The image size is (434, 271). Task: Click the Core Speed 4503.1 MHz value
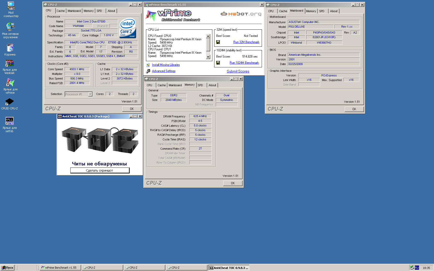77,69
